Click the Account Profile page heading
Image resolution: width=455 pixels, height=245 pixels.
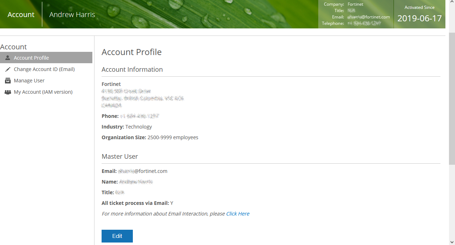coord(131,52)
